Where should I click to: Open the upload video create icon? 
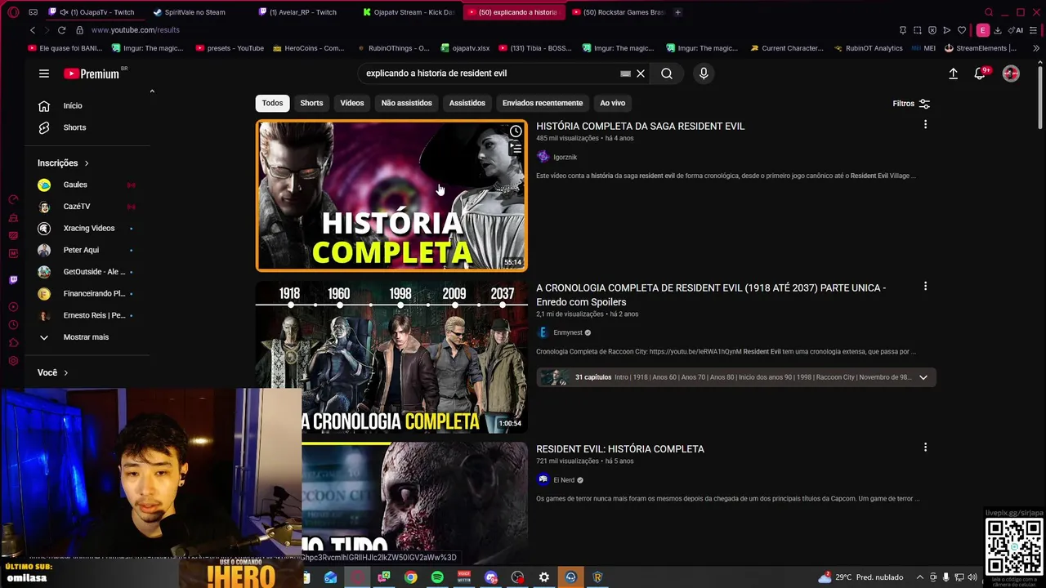pos(953,73)
